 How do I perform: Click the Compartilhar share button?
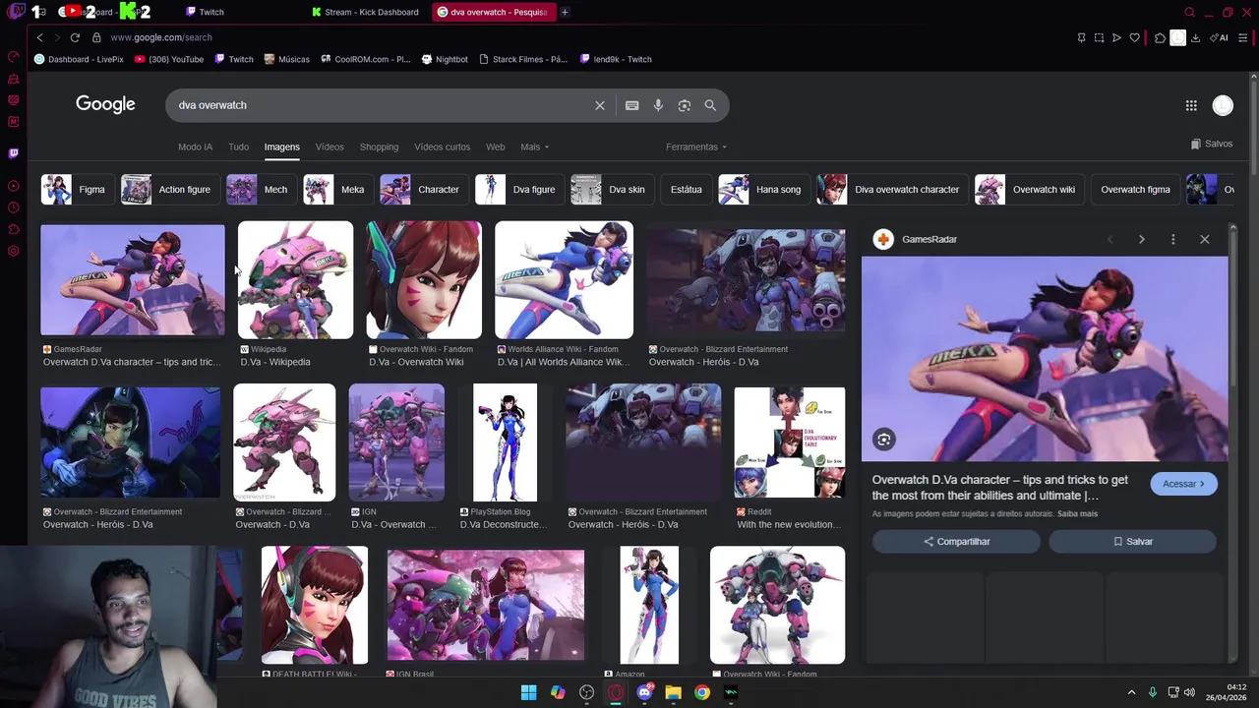[956, 542]
